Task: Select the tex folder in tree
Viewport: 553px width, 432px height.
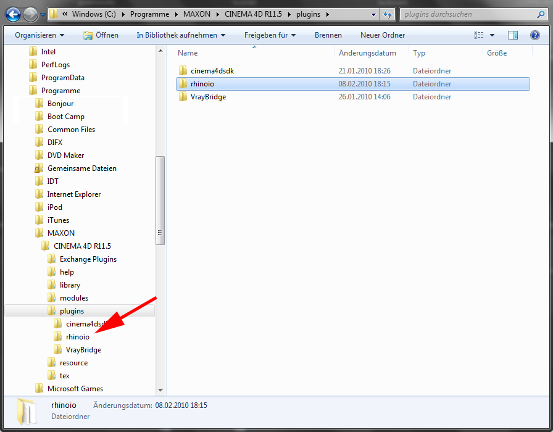Action: (58, 376)
